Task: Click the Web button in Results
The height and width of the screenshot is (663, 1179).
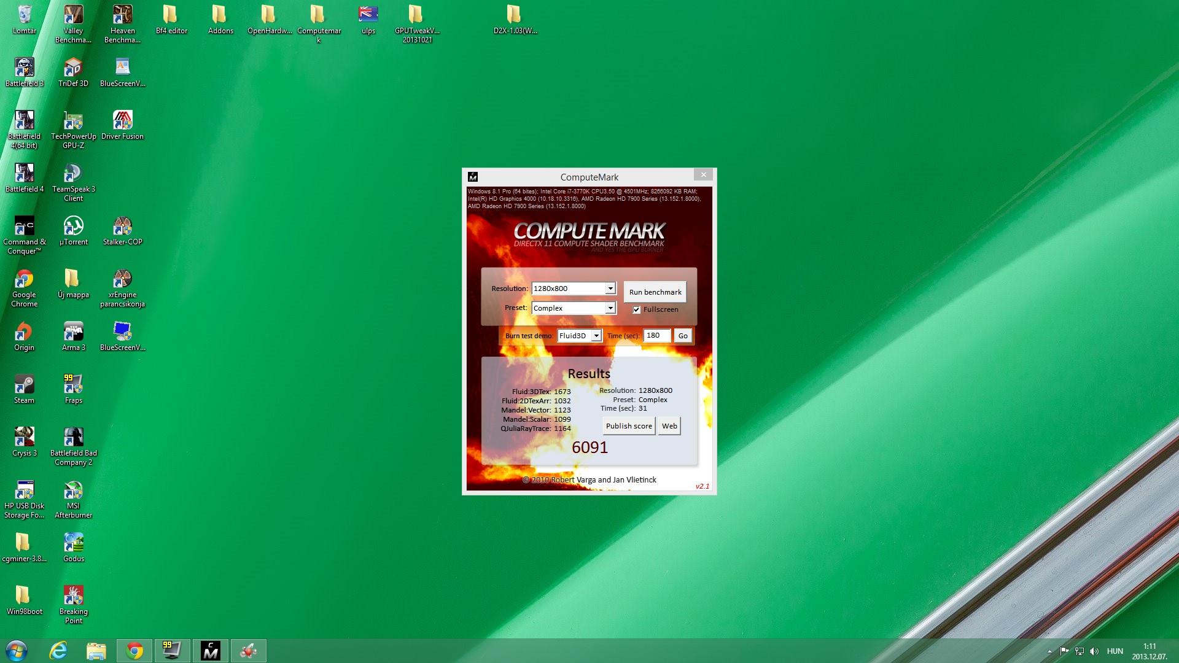Action: 669,426
